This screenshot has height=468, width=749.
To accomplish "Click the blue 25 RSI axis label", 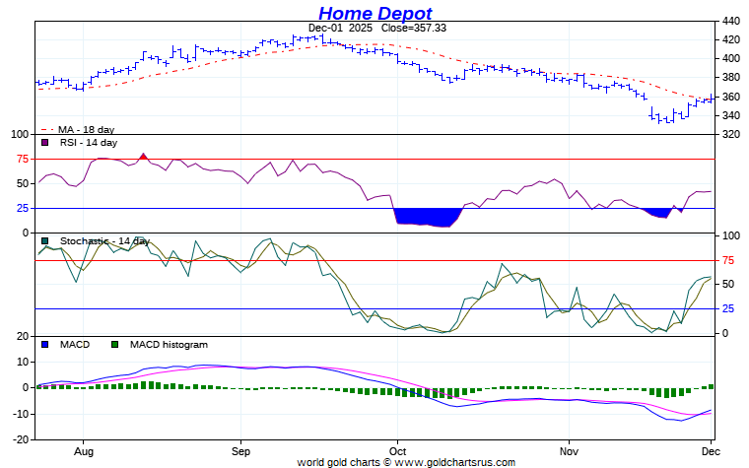I will [x=23, y=208].
